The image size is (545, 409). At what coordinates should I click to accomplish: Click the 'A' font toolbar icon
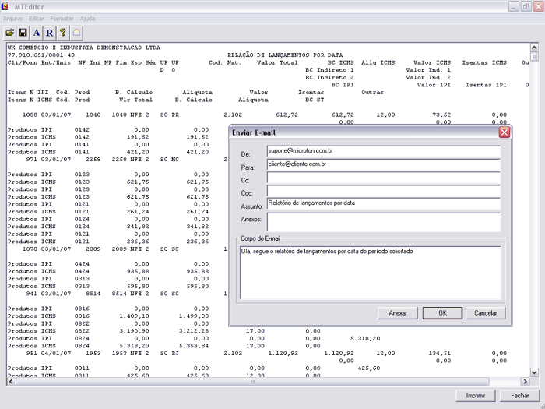point(37,33)
